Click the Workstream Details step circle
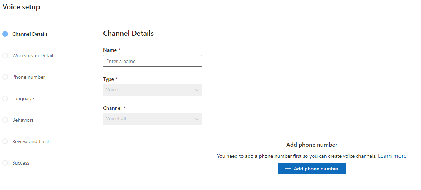Image resolution: width=421 pixels, height=190 pixels. click(5, 55)
